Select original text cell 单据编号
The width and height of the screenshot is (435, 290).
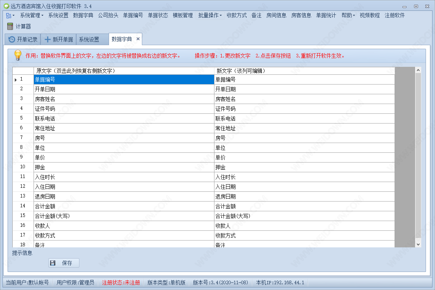[x=124, y=79]
